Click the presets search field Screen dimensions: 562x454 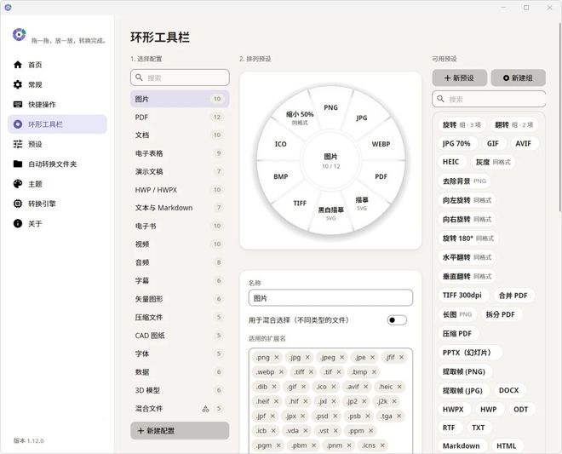click(x=489, y=99)
